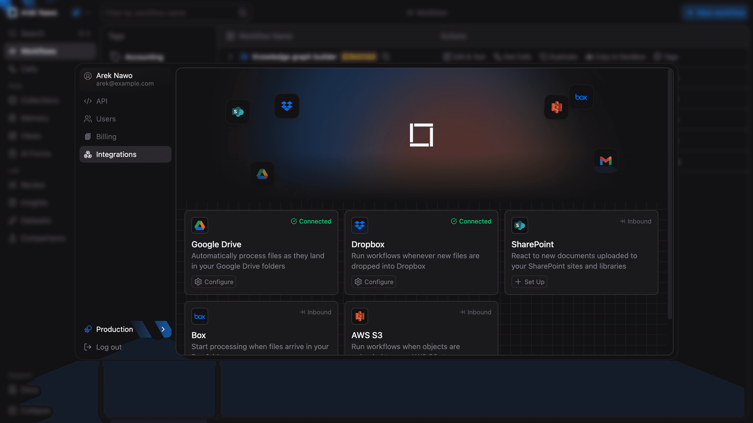The image size is (753, 423).
Task: Click the Log out arrow icon
Action: pyautogui.click(x=88, y=347)
